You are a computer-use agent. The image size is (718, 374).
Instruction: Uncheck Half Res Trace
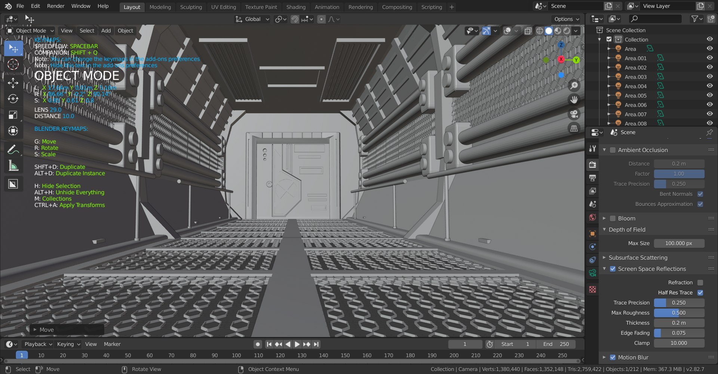coord(700,293)
